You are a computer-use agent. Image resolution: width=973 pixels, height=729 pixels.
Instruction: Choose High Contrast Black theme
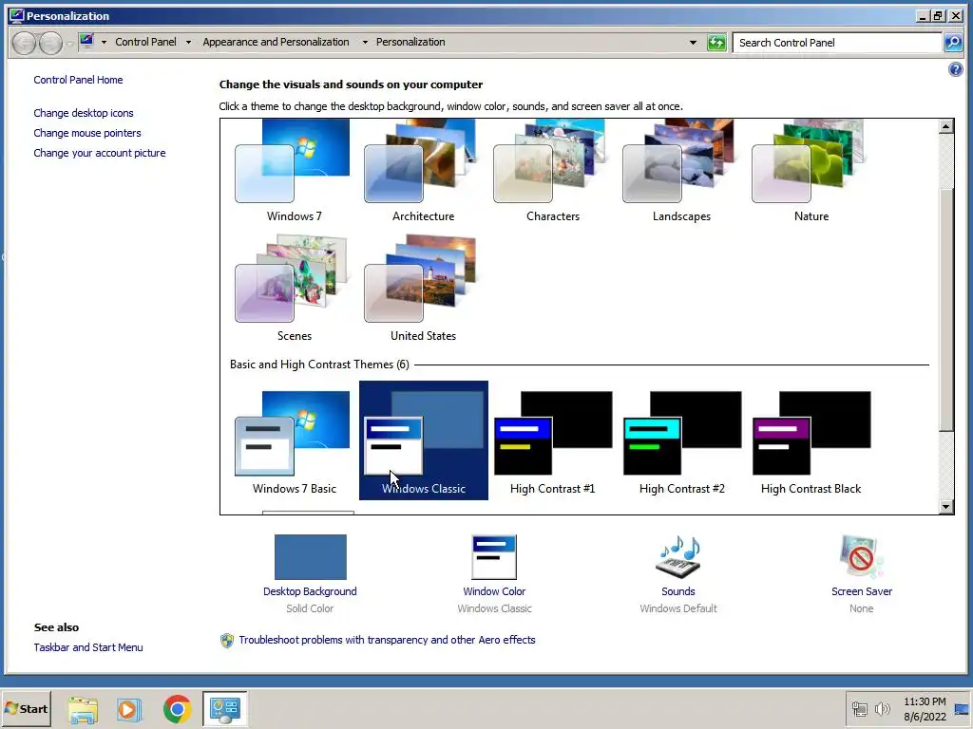(x=811, y=440)
